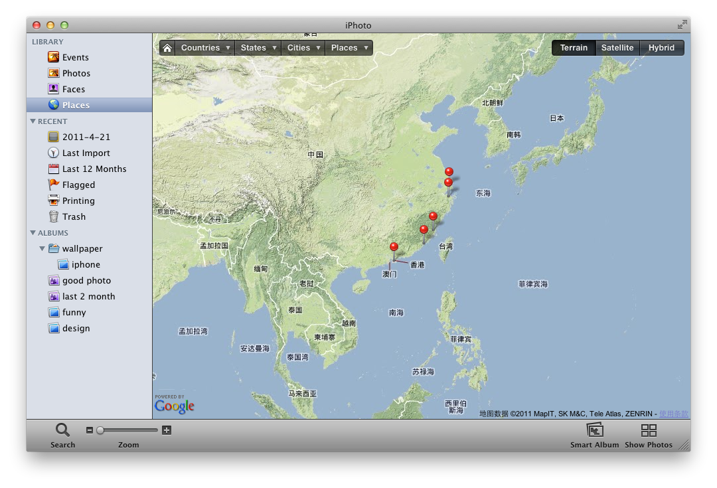Click the Search magnifier icon
717x488 pixels.
62,430
